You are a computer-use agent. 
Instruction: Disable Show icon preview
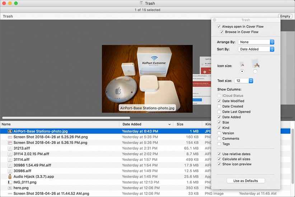(219, 164)
